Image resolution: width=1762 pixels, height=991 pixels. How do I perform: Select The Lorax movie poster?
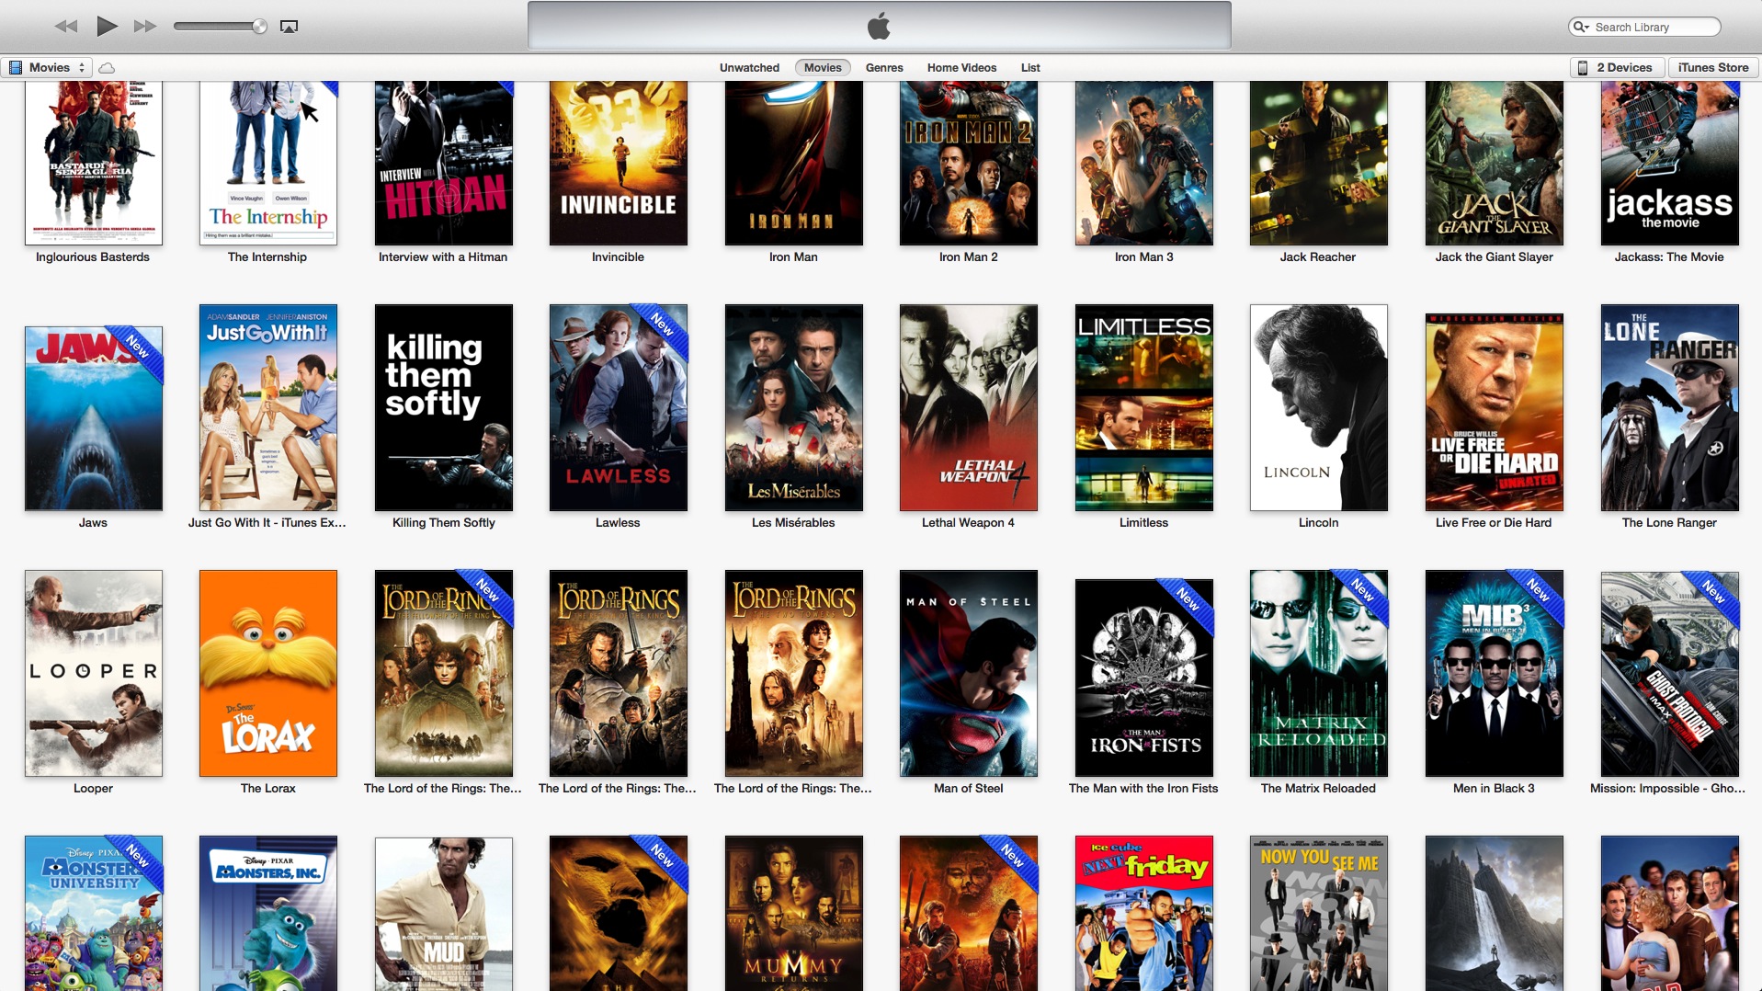click(268, 673)
